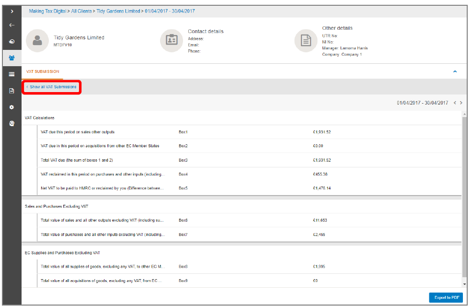Click the 'Company: Company 1' text
This screenshot has height=306, width=472.
pos(342,55)
